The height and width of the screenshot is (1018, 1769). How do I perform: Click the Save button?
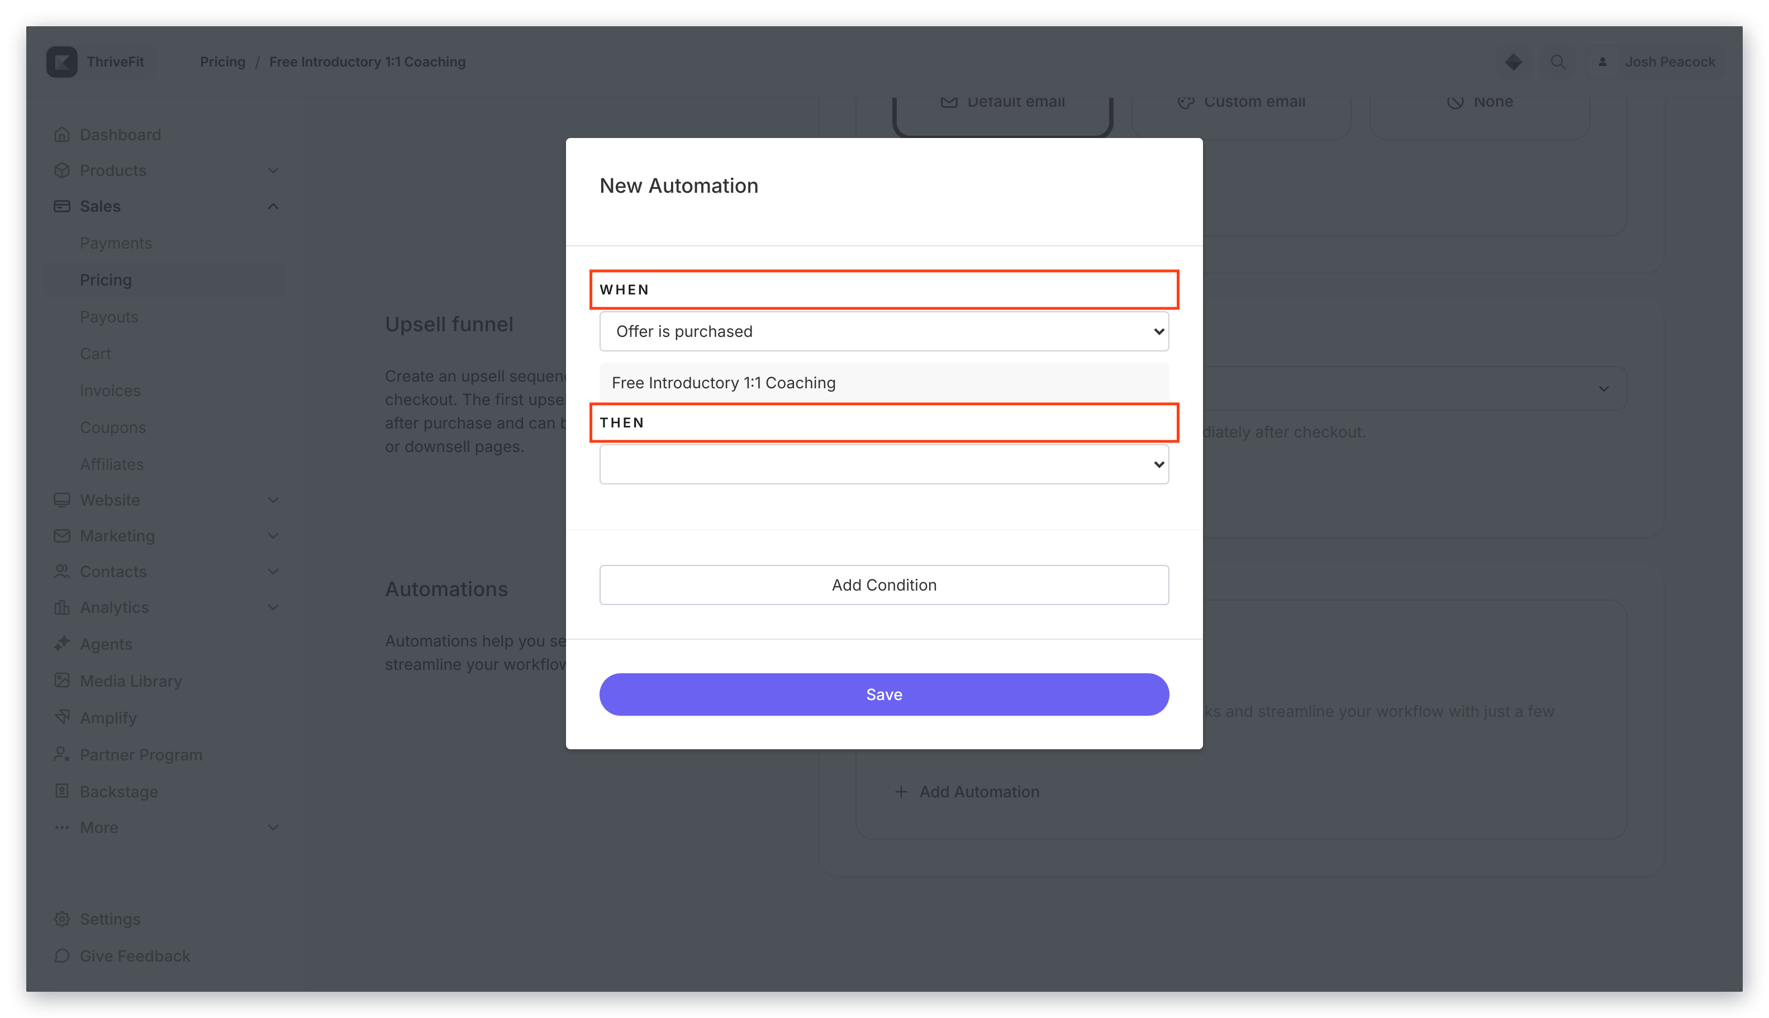[884, 694]
